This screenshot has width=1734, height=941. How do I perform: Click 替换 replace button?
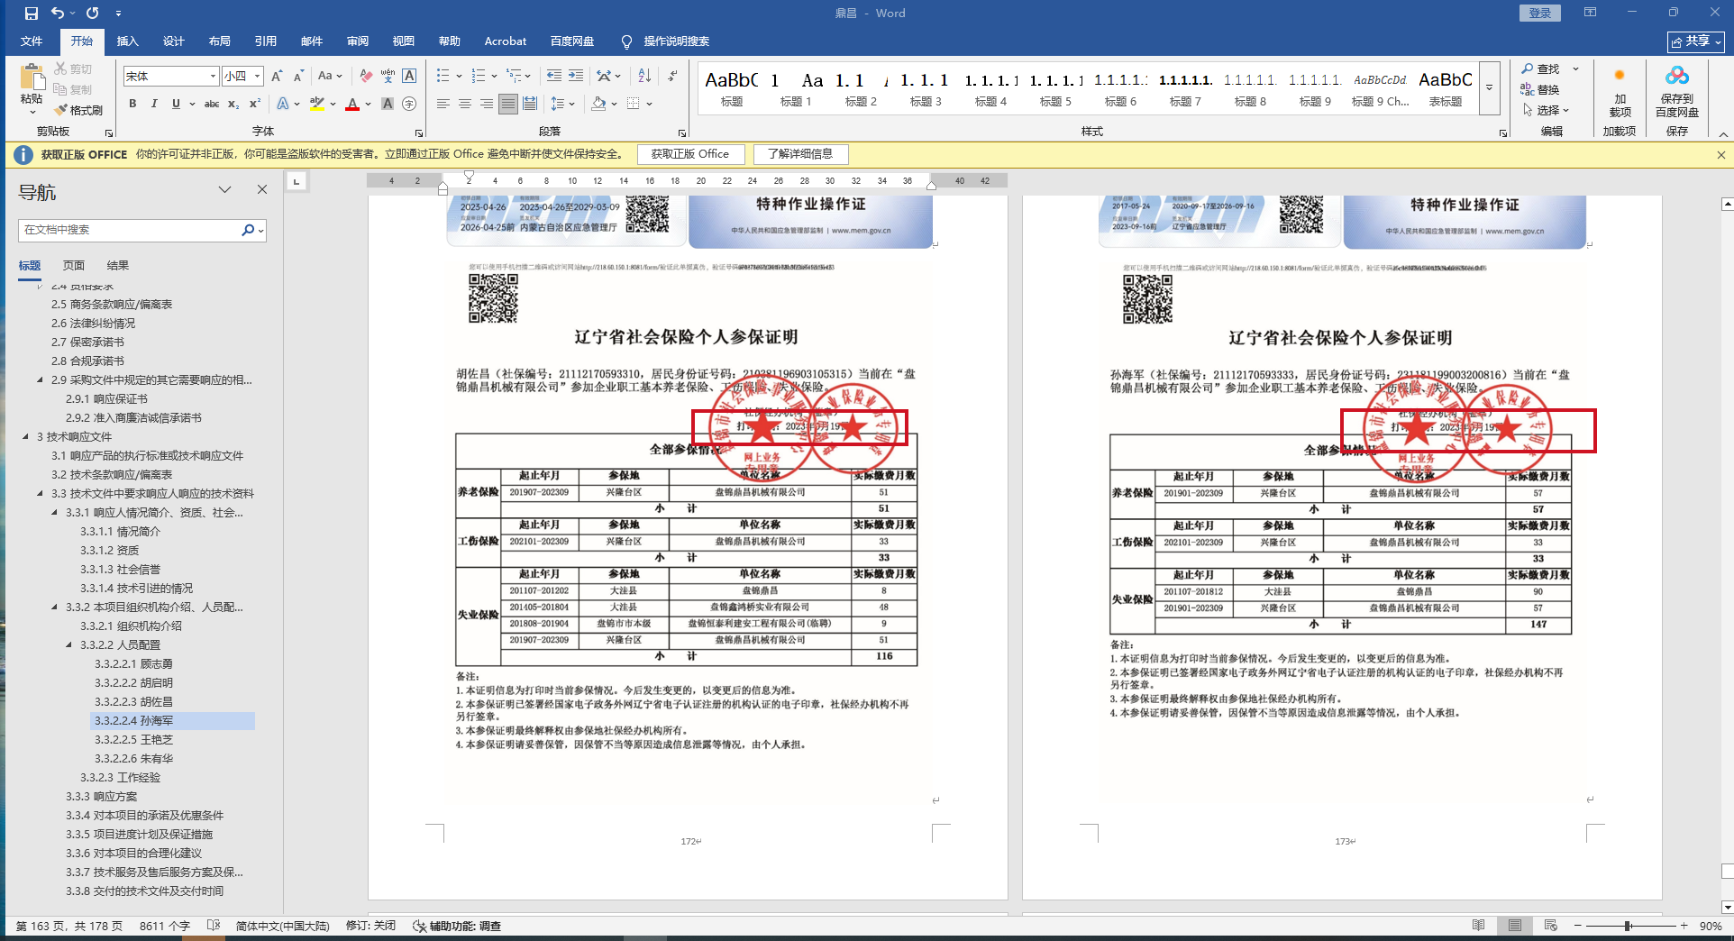[x=1540, y=89]
